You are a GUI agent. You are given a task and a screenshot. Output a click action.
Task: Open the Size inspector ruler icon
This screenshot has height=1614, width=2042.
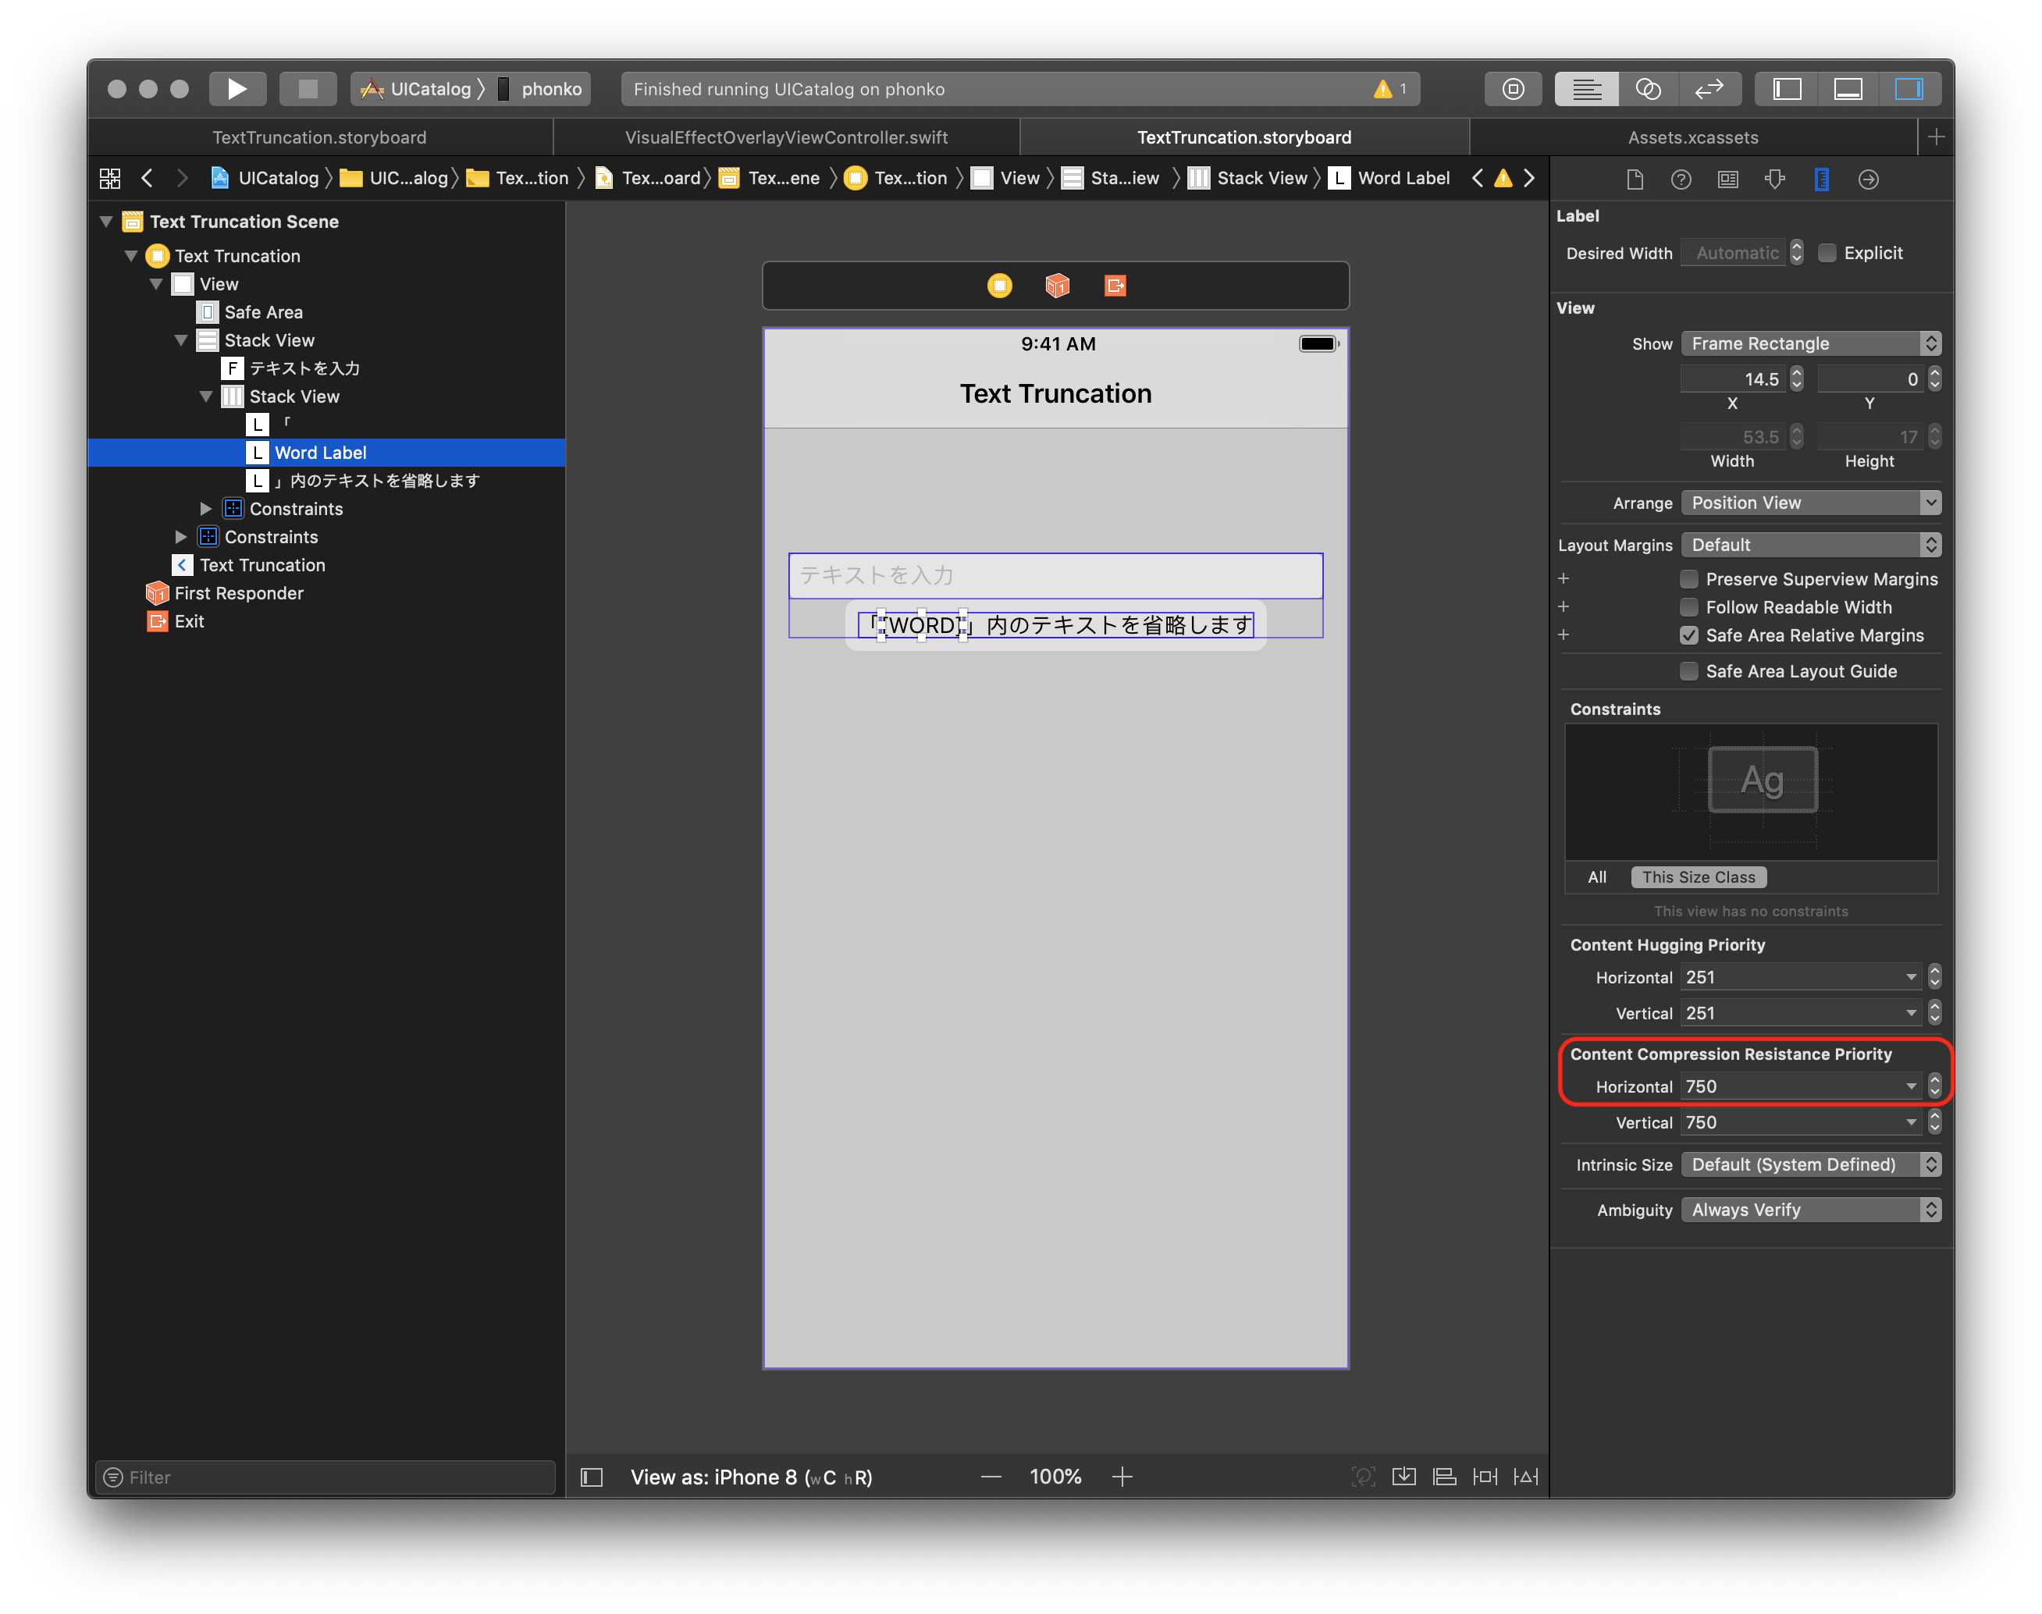(1821, 180)
